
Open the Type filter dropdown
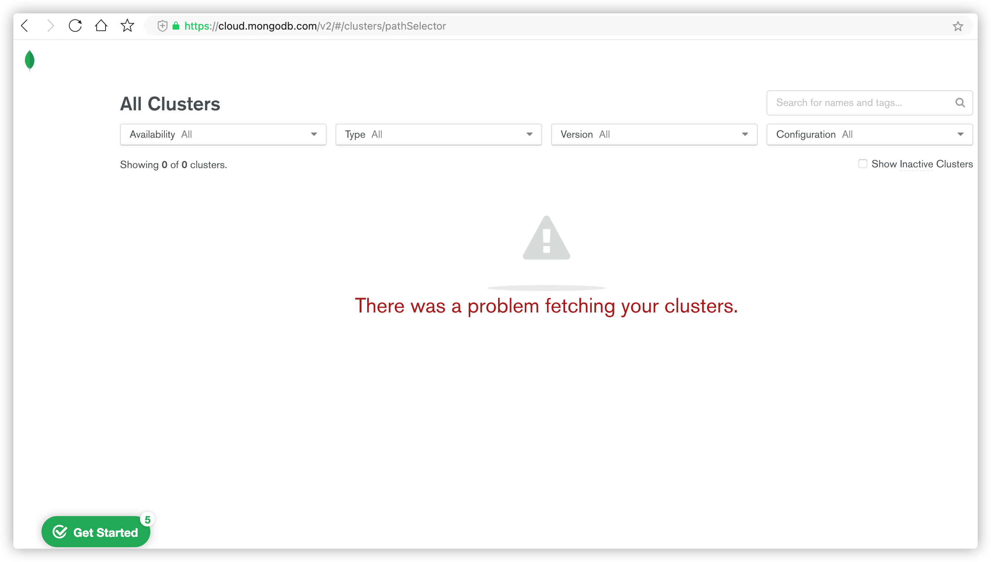438,134
